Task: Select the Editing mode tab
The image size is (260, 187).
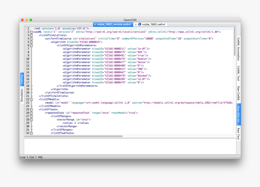Action: [22, 80]
